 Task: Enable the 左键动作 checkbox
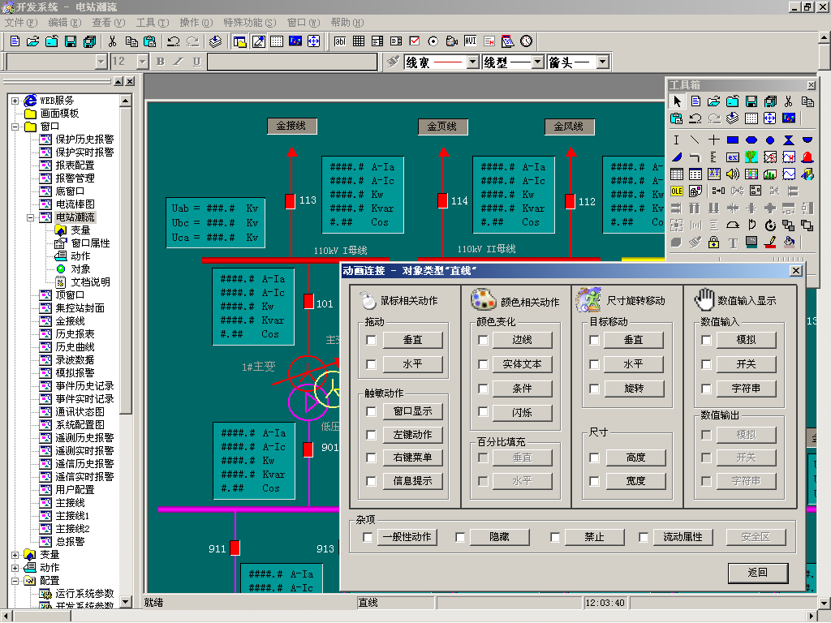pyautogui.click(x=371, y=435)
